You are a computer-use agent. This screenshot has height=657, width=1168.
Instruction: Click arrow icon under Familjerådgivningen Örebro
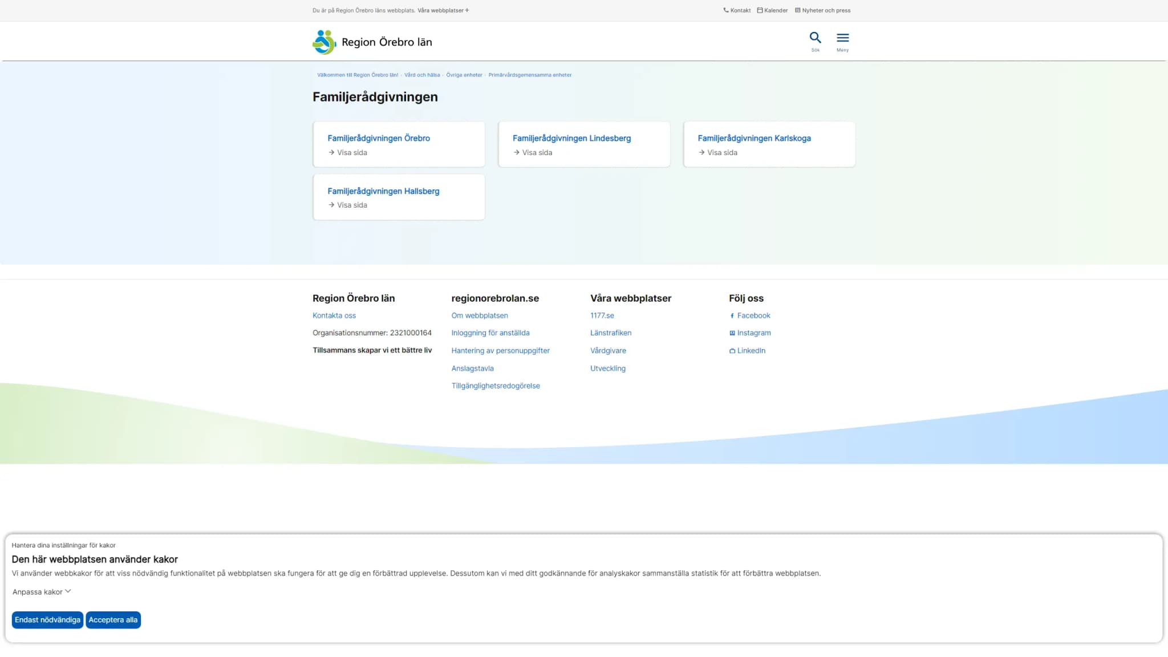point(331,152)
